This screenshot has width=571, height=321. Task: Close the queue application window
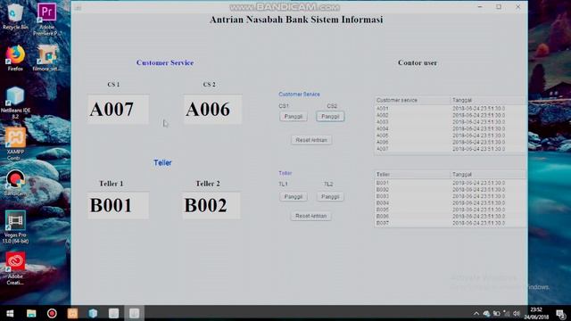coord(517,7)
